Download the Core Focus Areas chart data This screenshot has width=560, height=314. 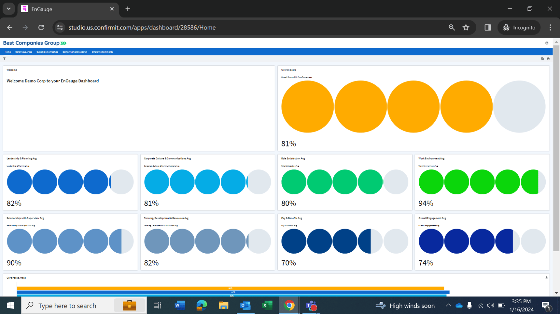point(546,277)
